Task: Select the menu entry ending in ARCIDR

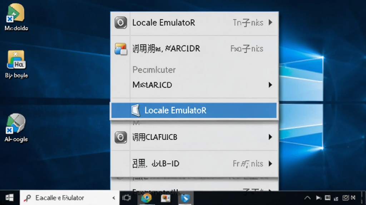Action: click(194, 49)
